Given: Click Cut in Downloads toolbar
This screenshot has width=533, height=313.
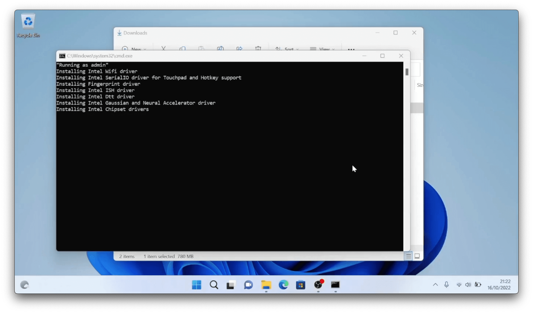Looking at the screenshot, I should coord(163,48).
